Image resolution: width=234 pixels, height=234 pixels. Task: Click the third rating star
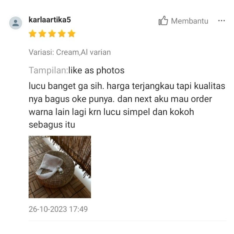click(x=52, y=33)
